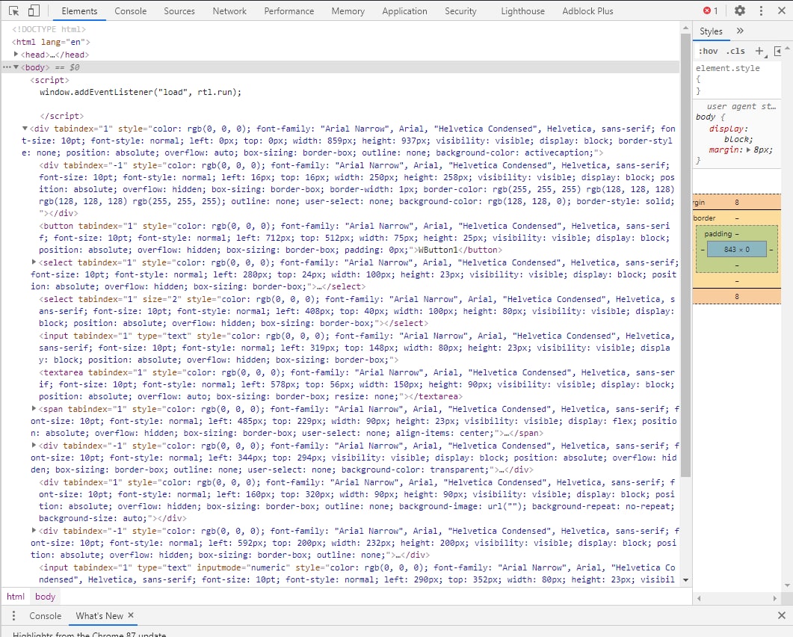Open the Memory tab
Image resolution: width=793 pixels, height=637 pixels.
348,10
